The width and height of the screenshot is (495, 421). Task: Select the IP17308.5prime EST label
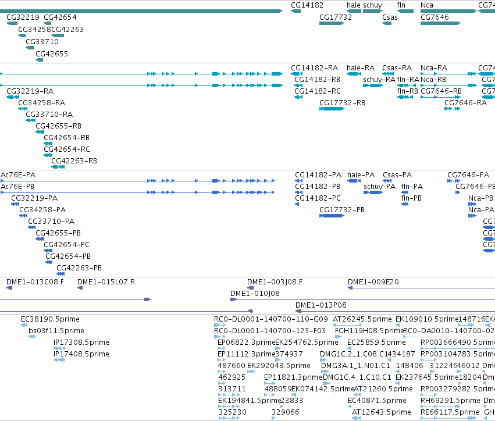tap(81, 342)
